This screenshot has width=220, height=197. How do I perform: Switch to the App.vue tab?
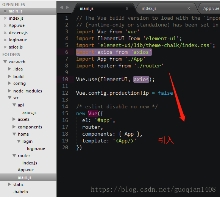(211, 9)
